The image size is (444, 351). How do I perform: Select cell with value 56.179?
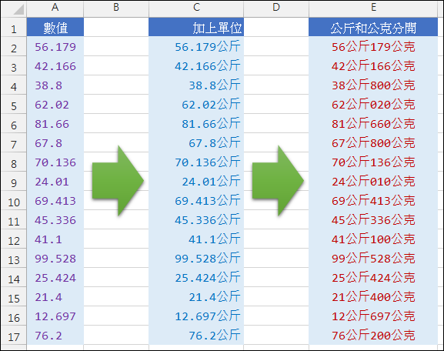[x=55, y=46]
